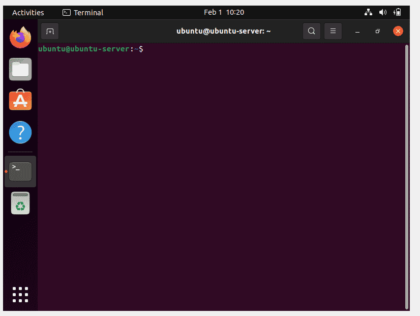Click the terminal window title text
Viewport: 420px width, 316px height.
point(223,31)
